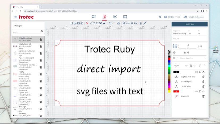This screenshot has width=220, height=124.
Task: Zoom out using the magnifier minus icon
Action: pos(124,23)
